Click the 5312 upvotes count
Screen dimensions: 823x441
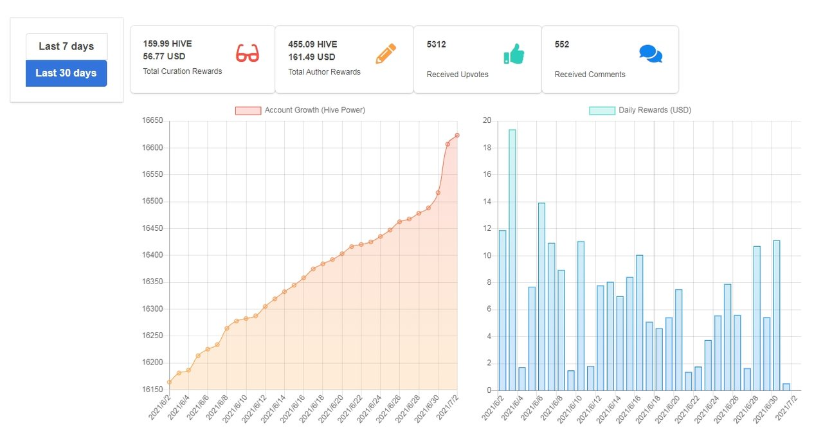pos(437,44)
